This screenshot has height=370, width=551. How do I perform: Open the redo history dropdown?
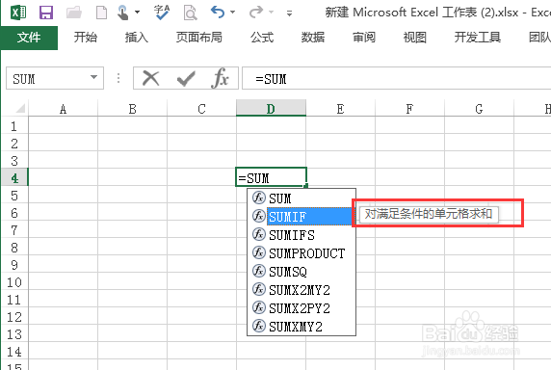coord(271,13)
